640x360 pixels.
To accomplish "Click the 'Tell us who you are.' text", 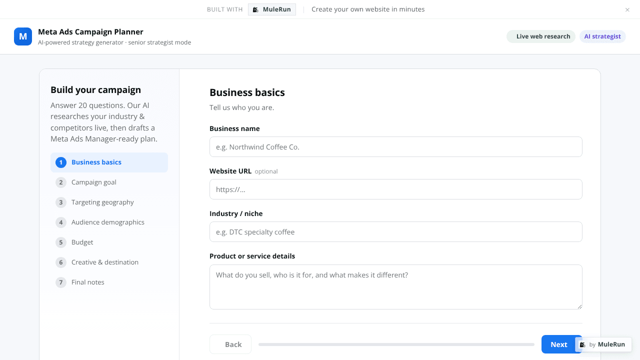I will pyautogui.click(x=241, y=107).
